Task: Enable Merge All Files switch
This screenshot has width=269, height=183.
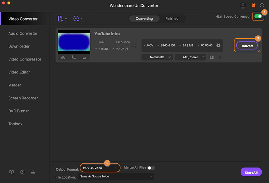Action: click(151, 168)
